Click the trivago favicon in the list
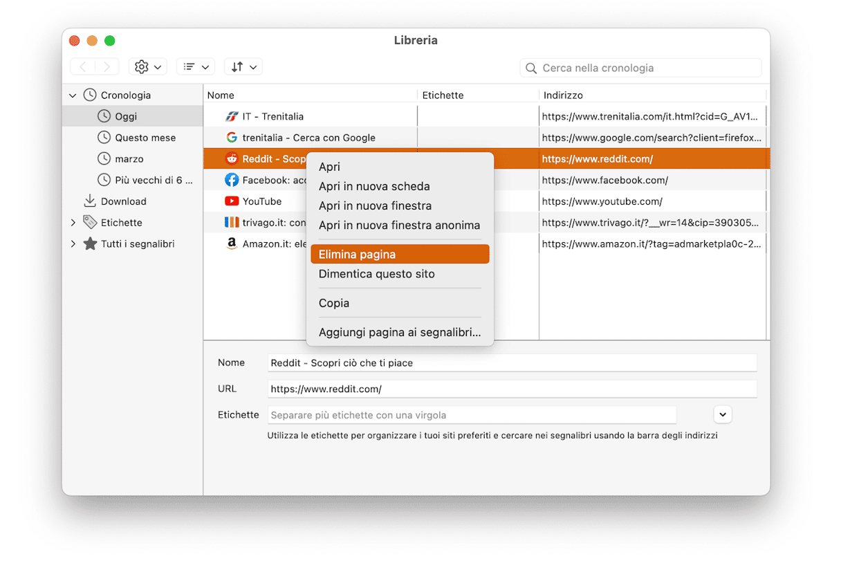This screenshot has height=561, width=841. pyautogui.click(x=232, y=223)
